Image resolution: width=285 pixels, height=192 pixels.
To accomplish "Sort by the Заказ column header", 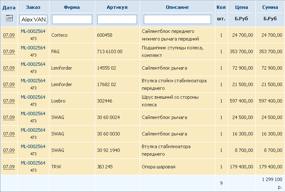I will coord(33,7).
